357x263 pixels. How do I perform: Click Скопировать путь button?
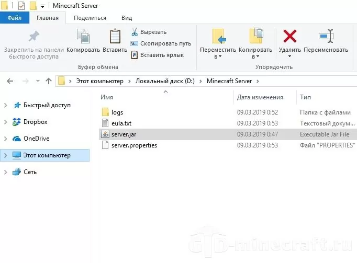[x=161, y=43]
